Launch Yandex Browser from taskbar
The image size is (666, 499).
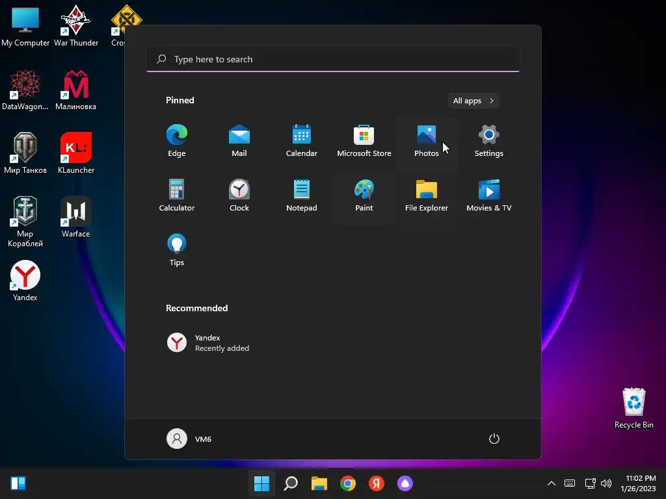coord(377,483)
